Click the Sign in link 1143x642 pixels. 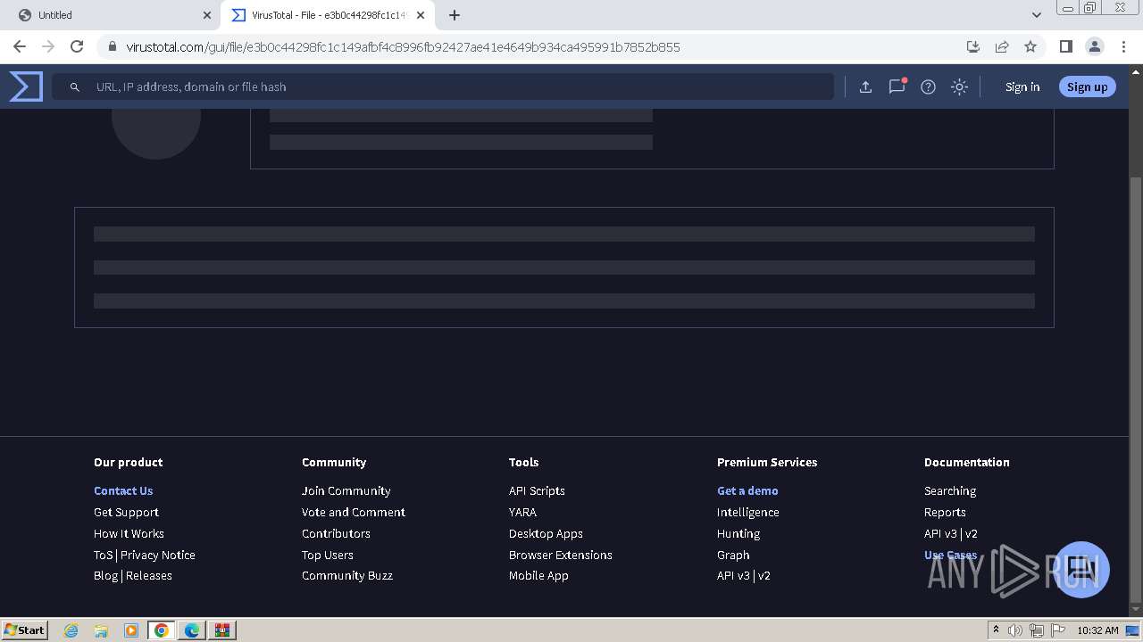[x=1022, y=86]
